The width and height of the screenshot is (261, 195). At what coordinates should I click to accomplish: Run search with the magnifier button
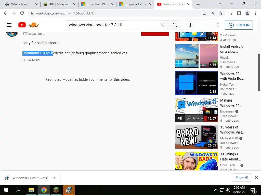(175, 25)
